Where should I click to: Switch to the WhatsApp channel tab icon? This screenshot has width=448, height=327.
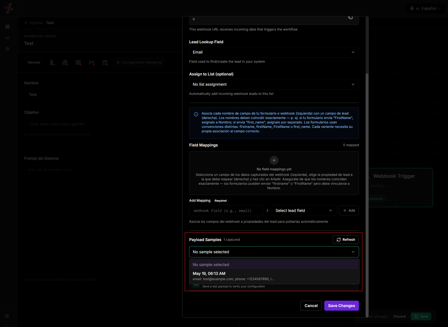pos(65,62)
